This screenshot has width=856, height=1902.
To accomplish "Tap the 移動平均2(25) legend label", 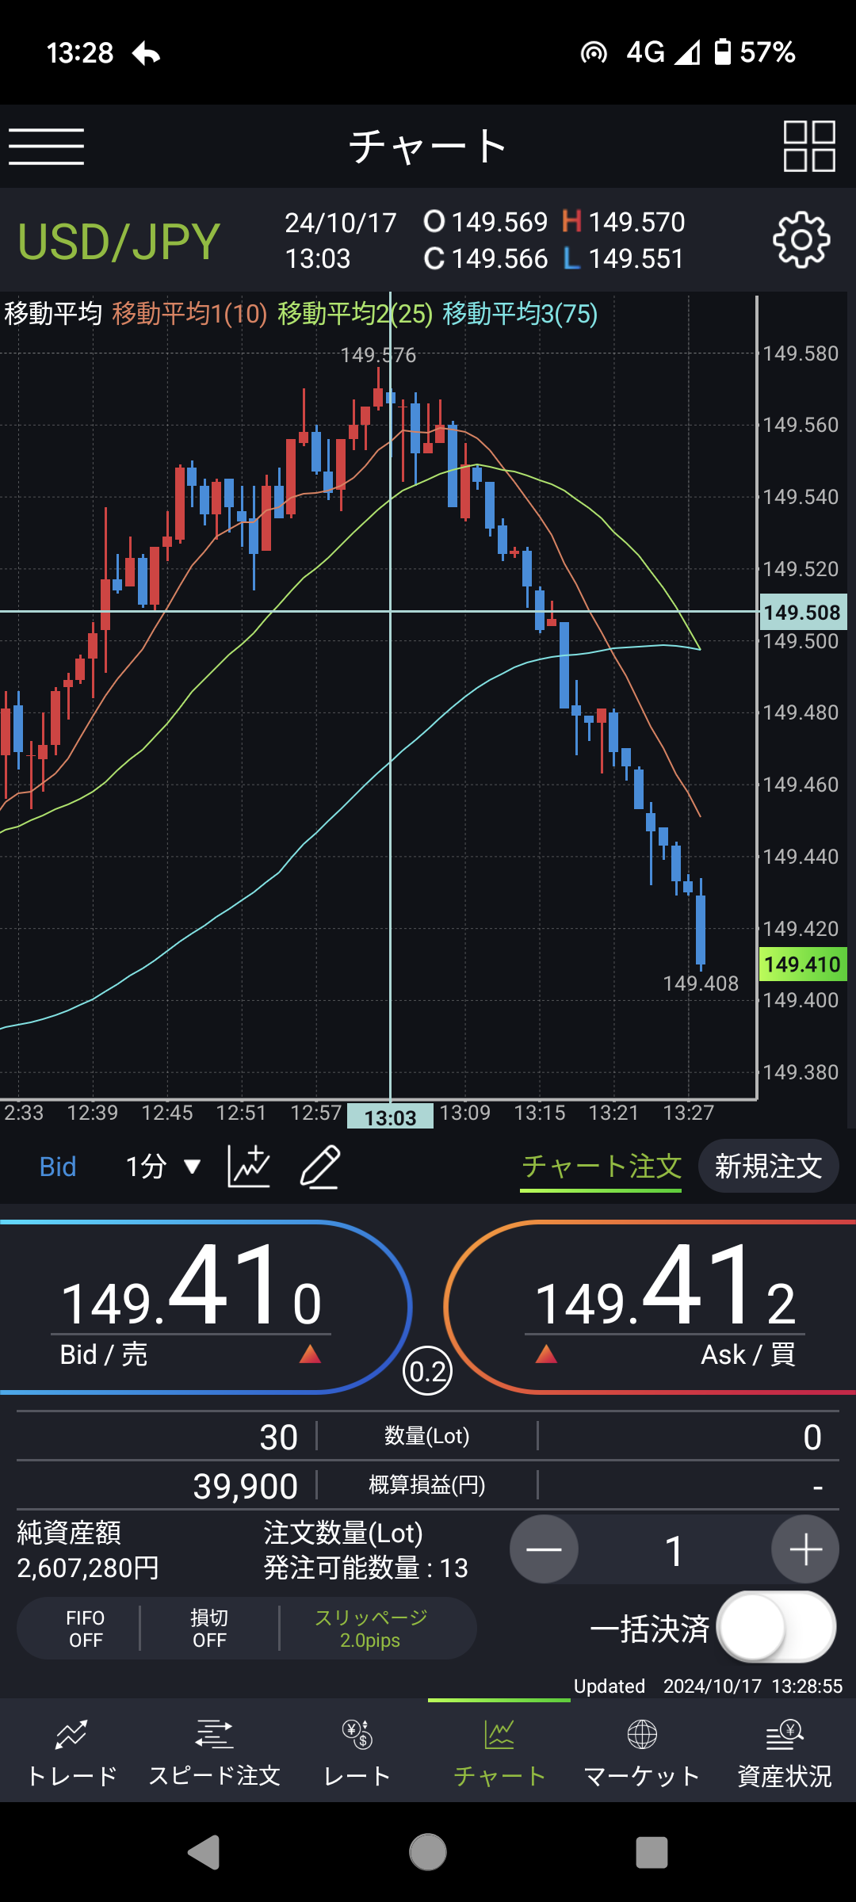I will click(355, 314).
